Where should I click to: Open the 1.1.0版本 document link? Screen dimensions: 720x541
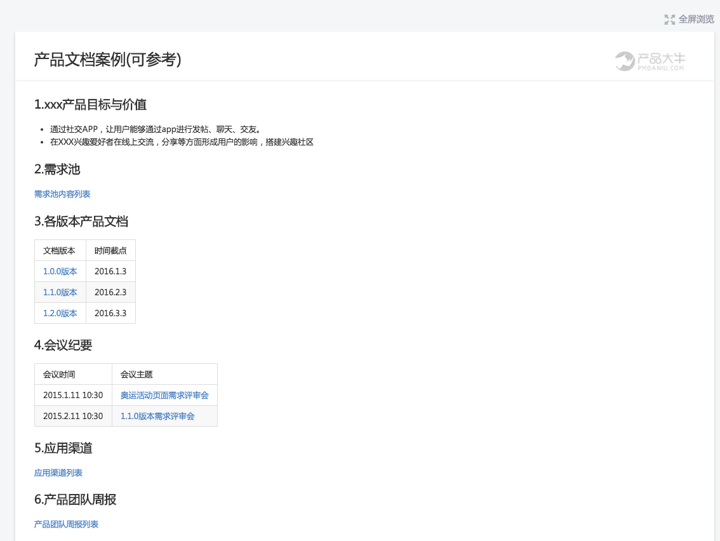coord(60,292)
